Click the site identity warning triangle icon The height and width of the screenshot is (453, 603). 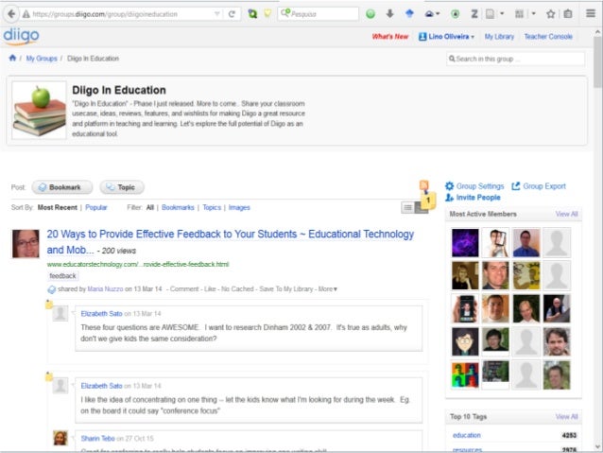point(26,14)
